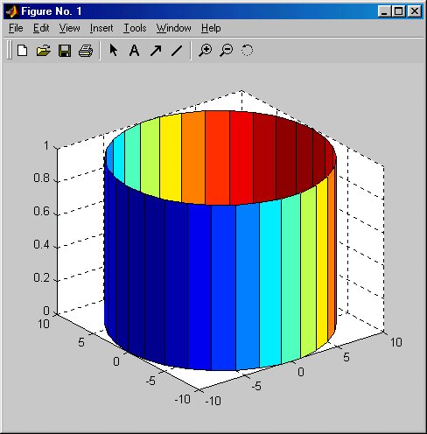Screen dimensions: 427x434
Task: Open the File menu
Action: [x=16, y=28]
